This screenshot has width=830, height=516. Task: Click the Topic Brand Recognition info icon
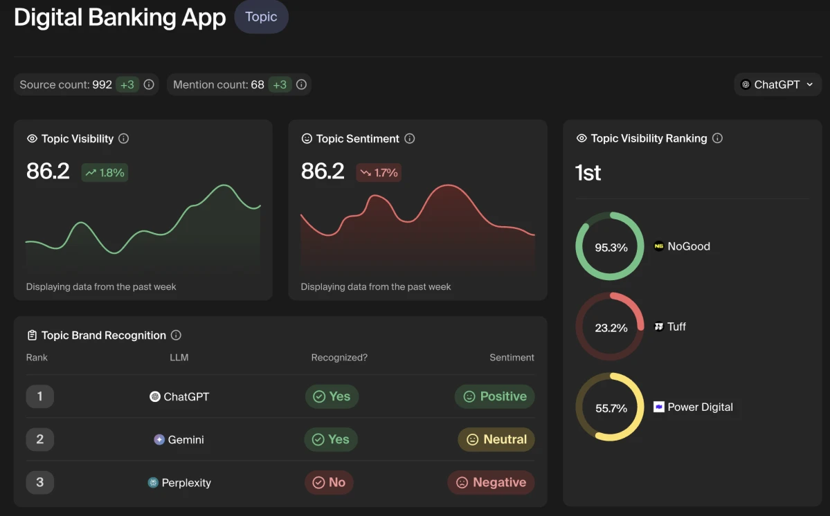(177, 335)
